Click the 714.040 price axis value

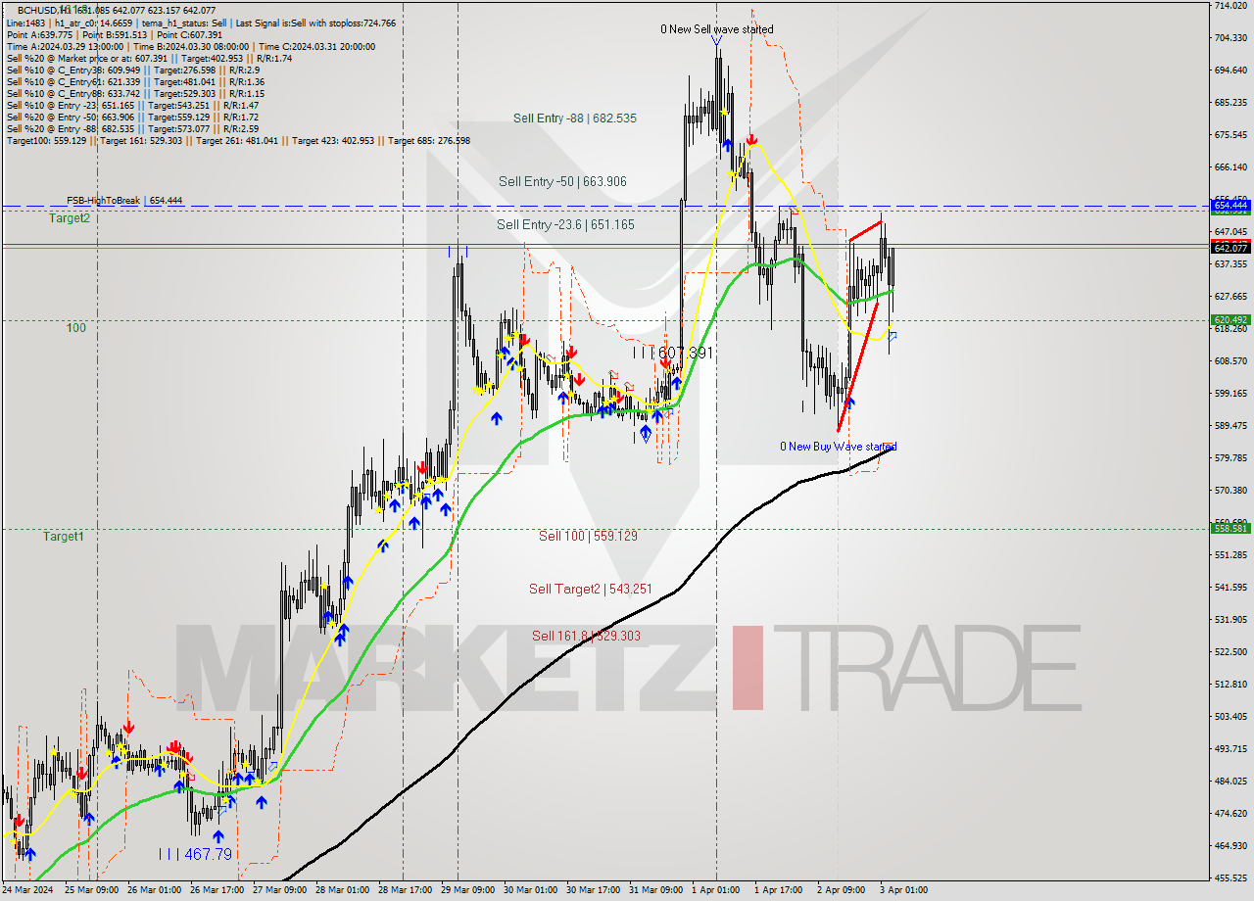click(x=1230, y=6)
